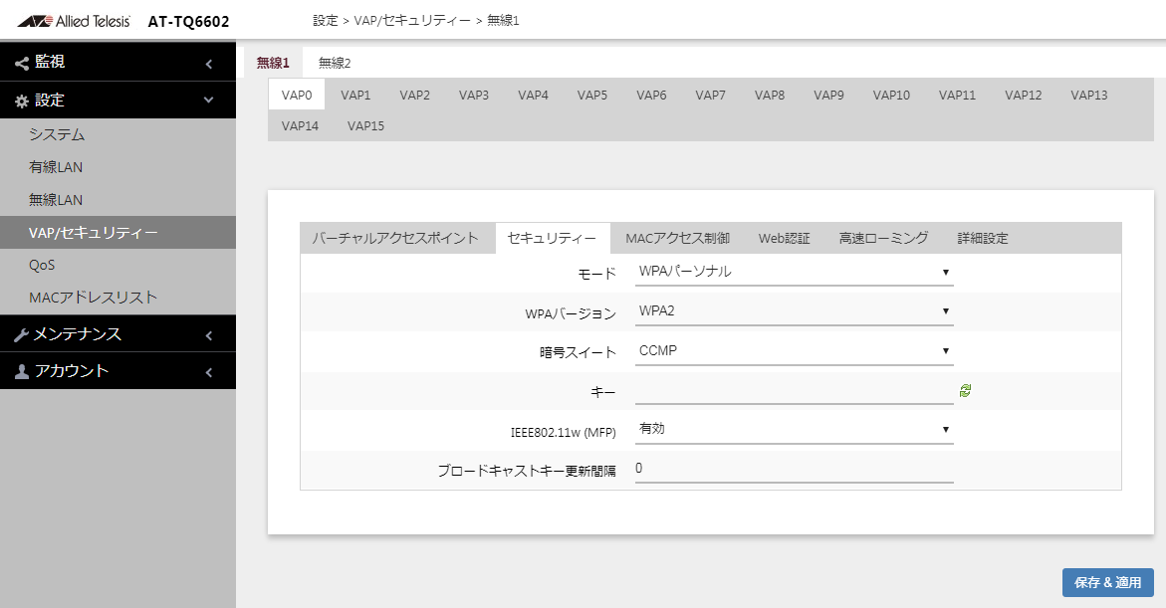Click the アカウント menu label
This screenshot has width=1166, height=608.
point(72,371)
